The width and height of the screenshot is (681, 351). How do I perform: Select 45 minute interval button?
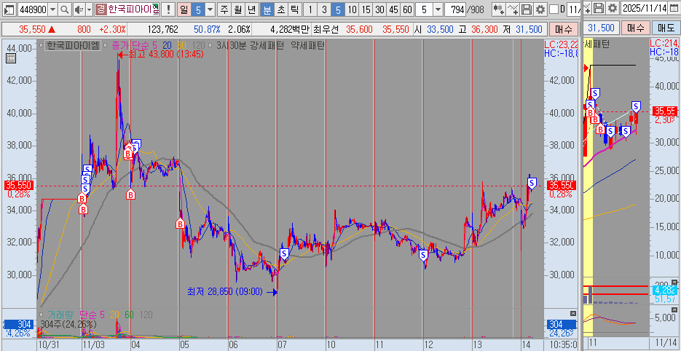coord(393,9)
